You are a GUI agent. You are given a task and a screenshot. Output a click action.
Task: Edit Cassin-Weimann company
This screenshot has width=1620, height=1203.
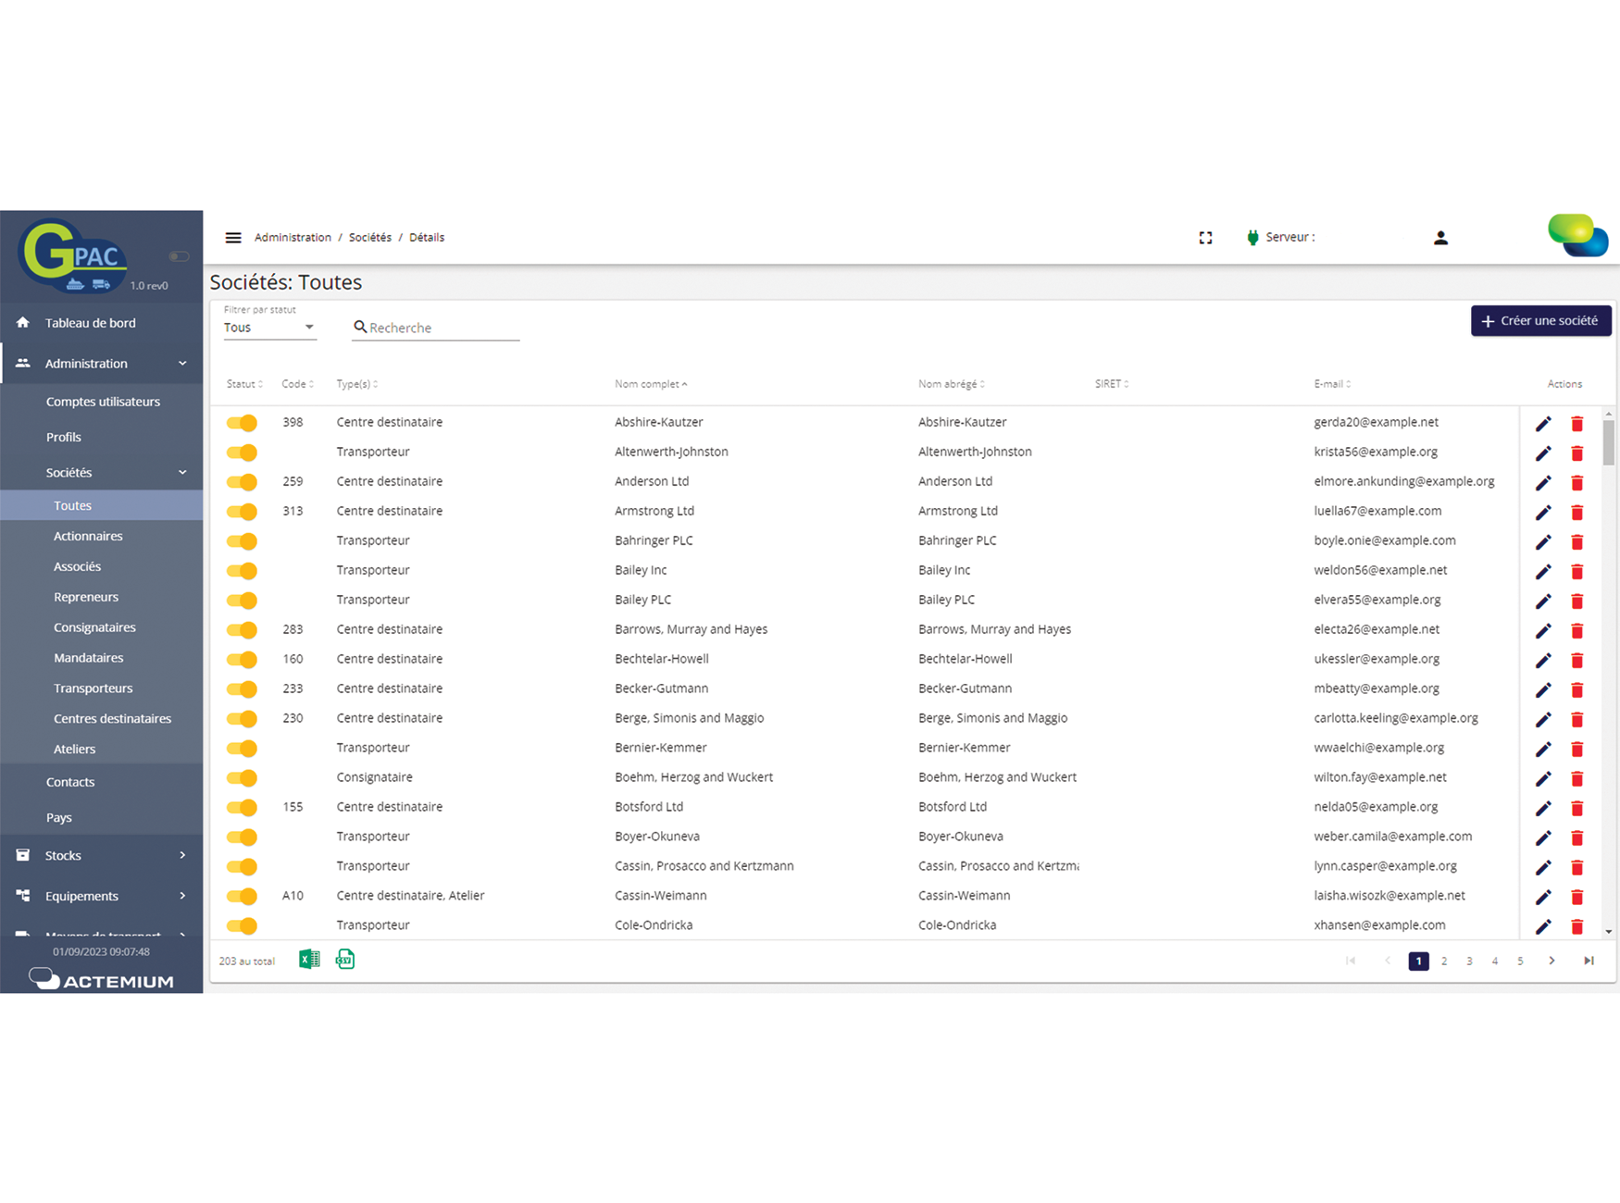(x=1543, y=898)
